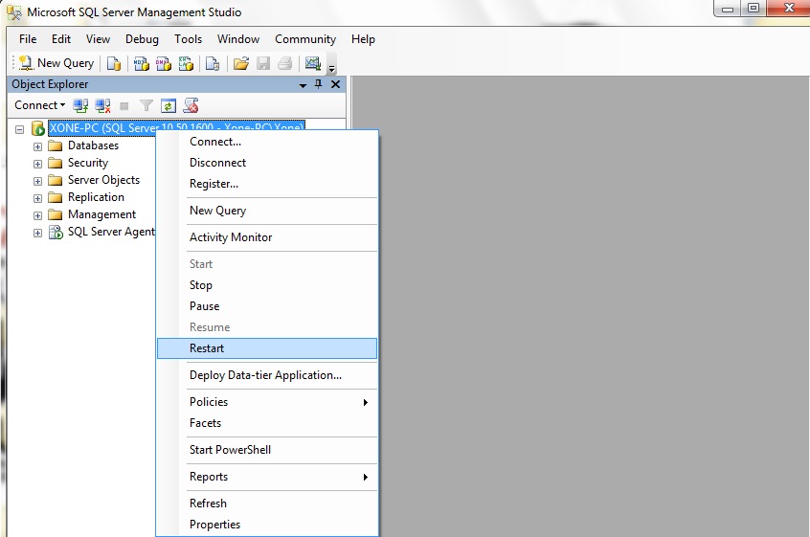Open the Community menu
The image size is (810, 537).
[x=305, y=39]
